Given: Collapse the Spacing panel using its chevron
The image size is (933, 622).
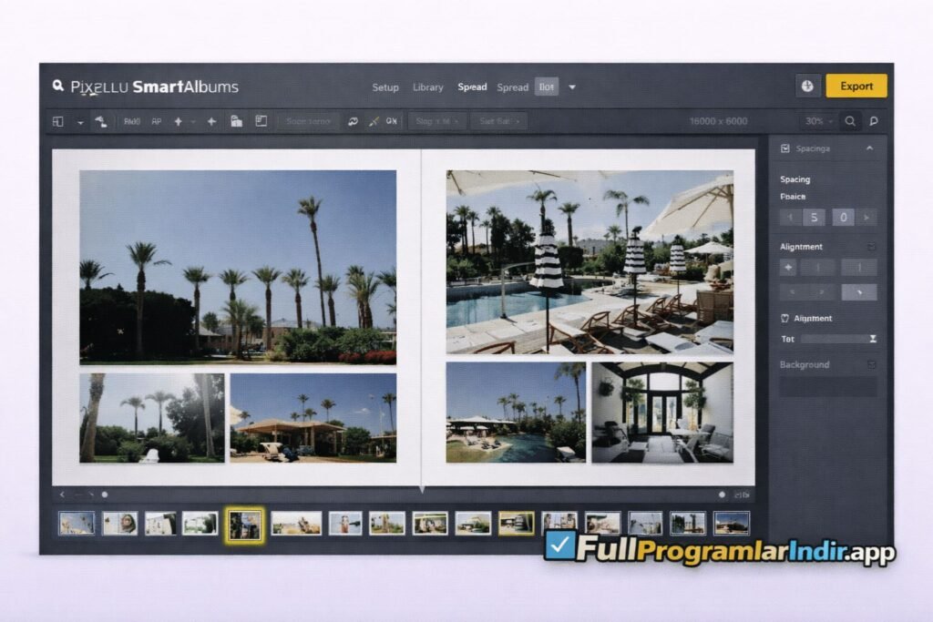Looking at the screenshot, I should 869,148.
